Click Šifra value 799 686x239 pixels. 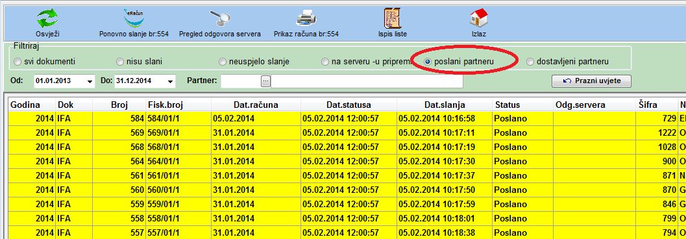(x=656, y=218)
